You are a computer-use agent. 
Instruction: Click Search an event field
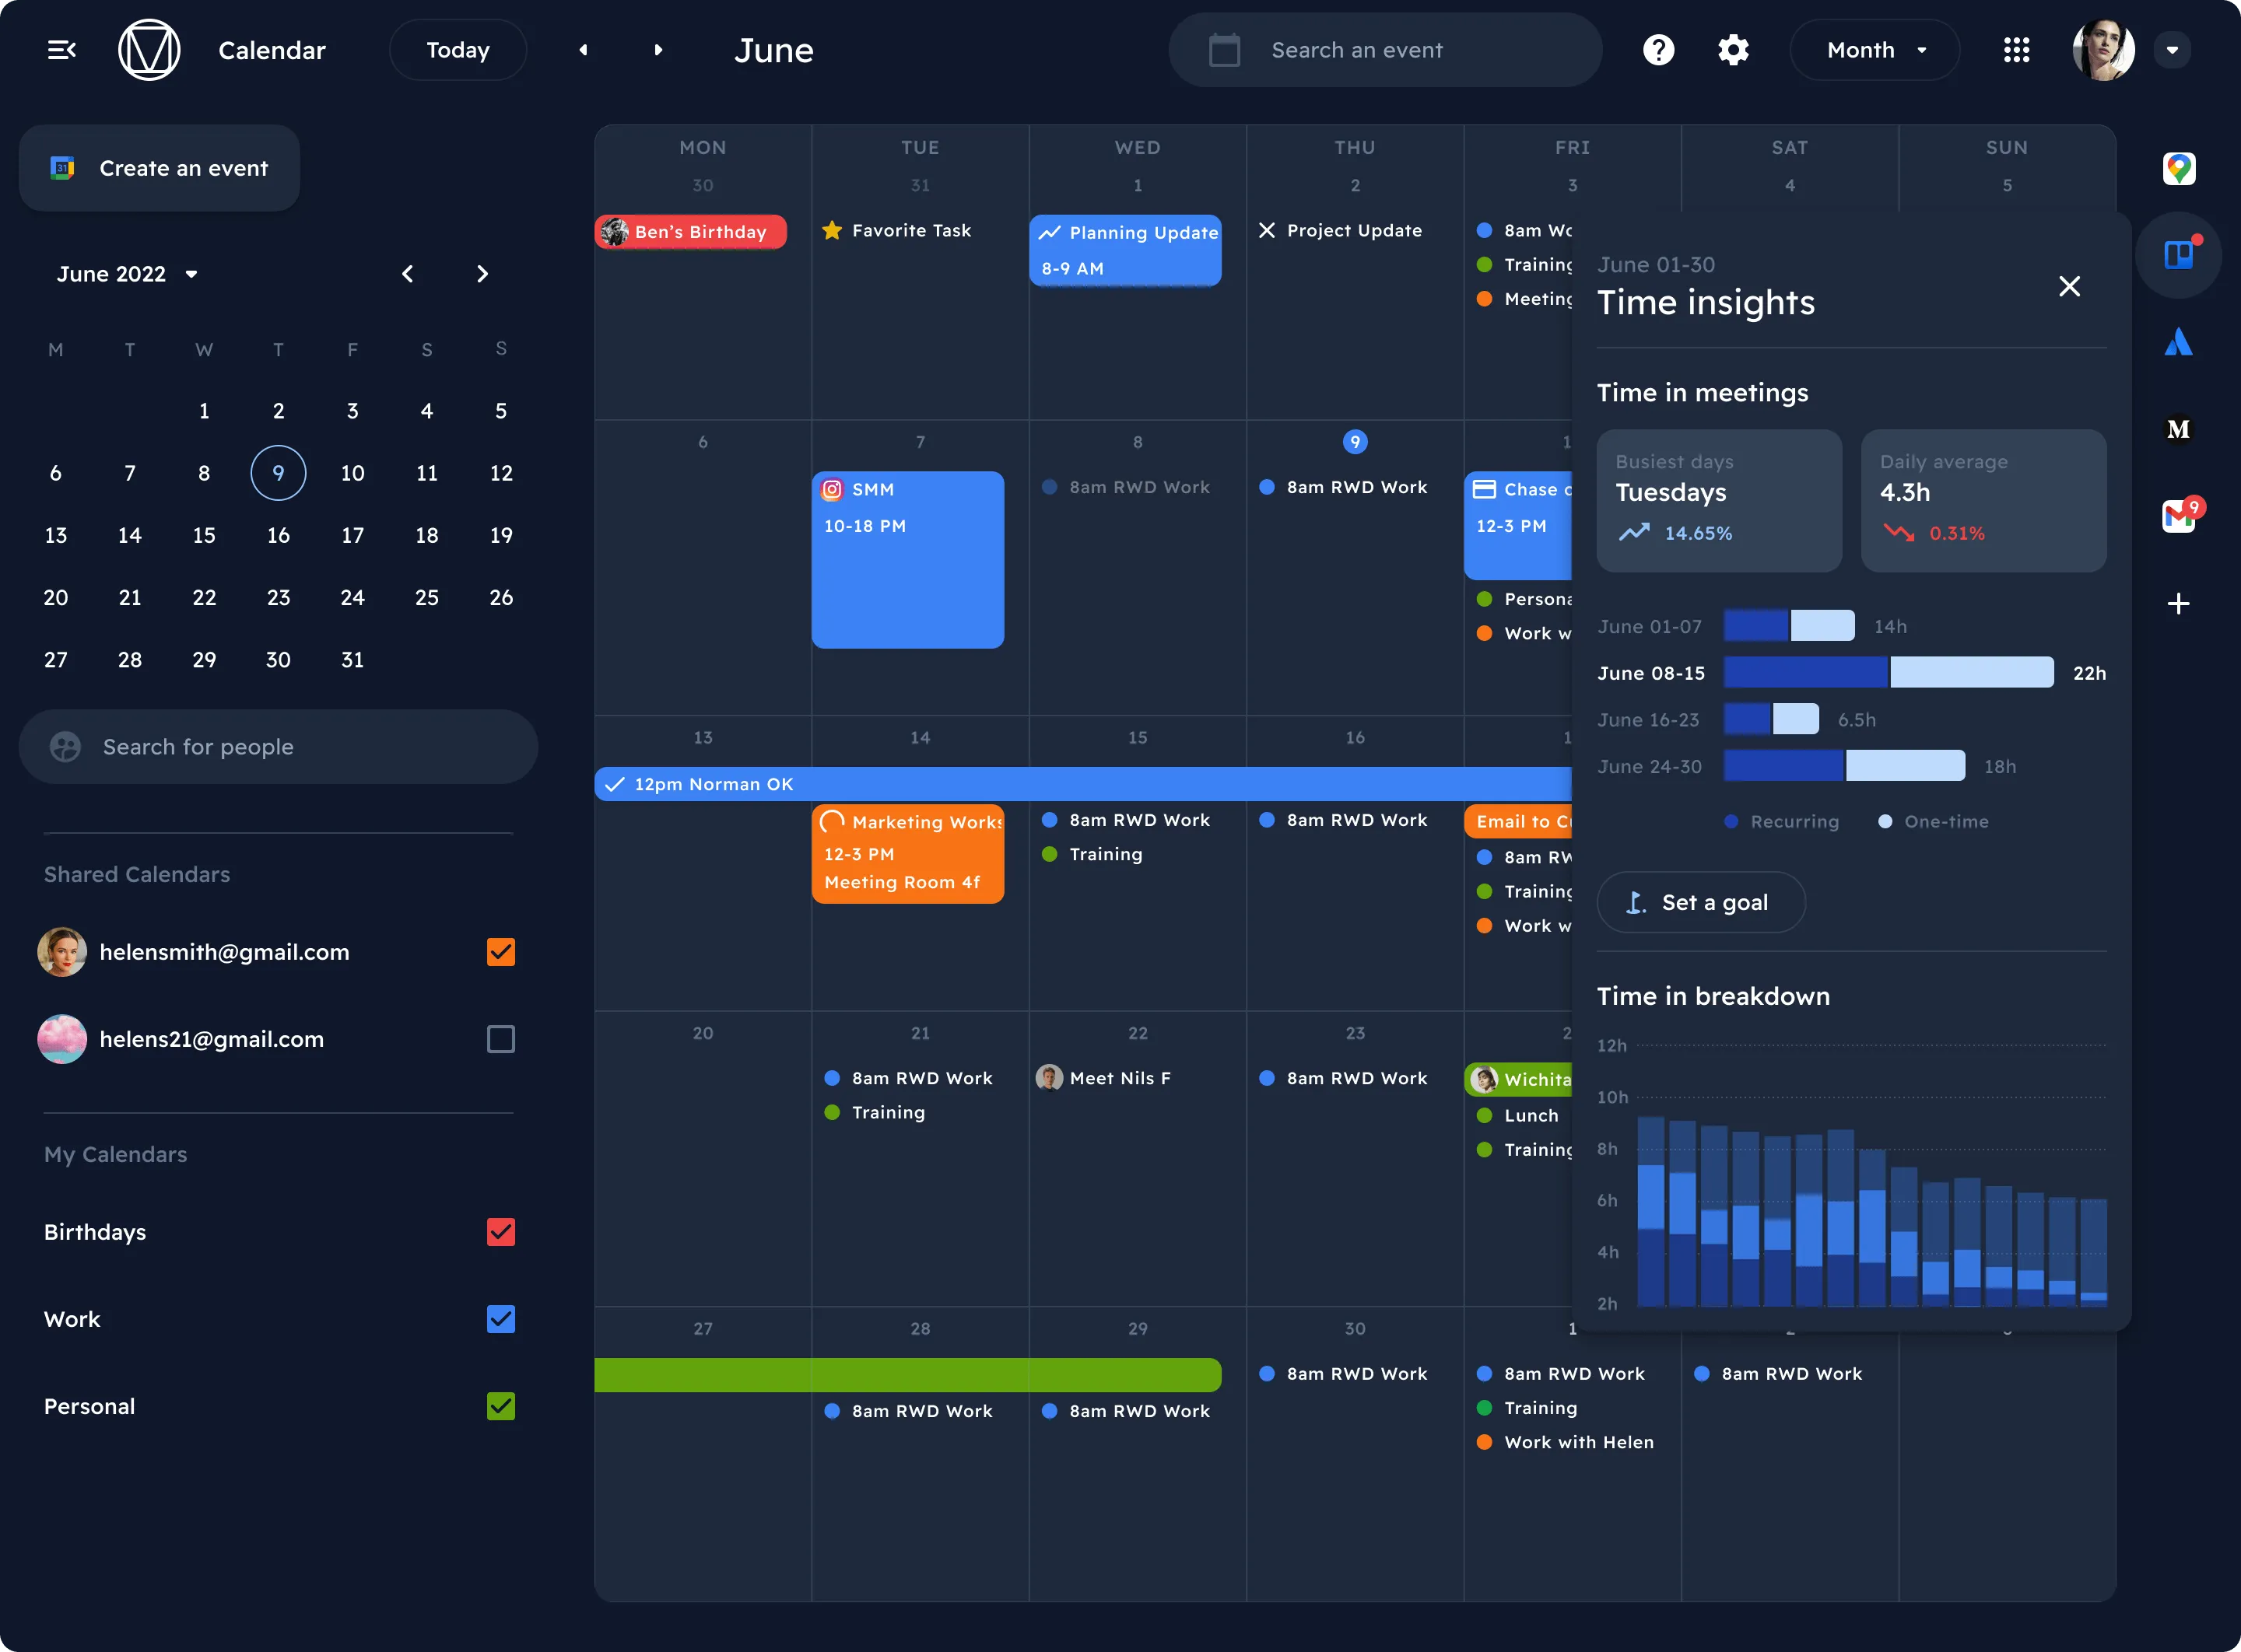point(1384,50)
